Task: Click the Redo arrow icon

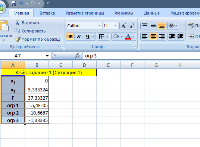Action: (33, 3)
